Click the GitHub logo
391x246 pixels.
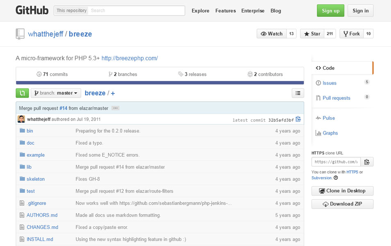pos(32,11)
